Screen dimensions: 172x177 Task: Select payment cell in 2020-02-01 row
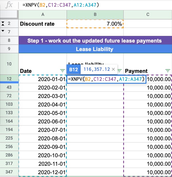point(148,87)
